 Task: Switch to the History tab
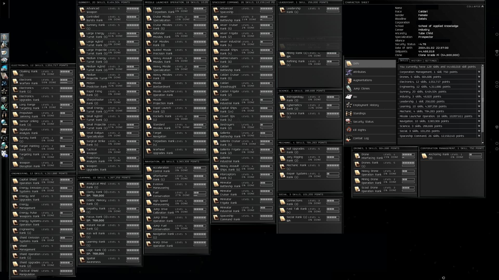tap(416, 61)
